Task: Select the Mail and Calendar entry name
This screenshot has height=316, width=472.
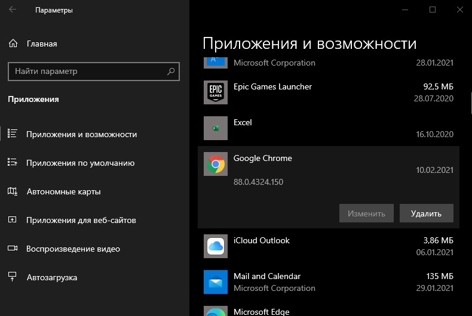Action: [267, 276]
